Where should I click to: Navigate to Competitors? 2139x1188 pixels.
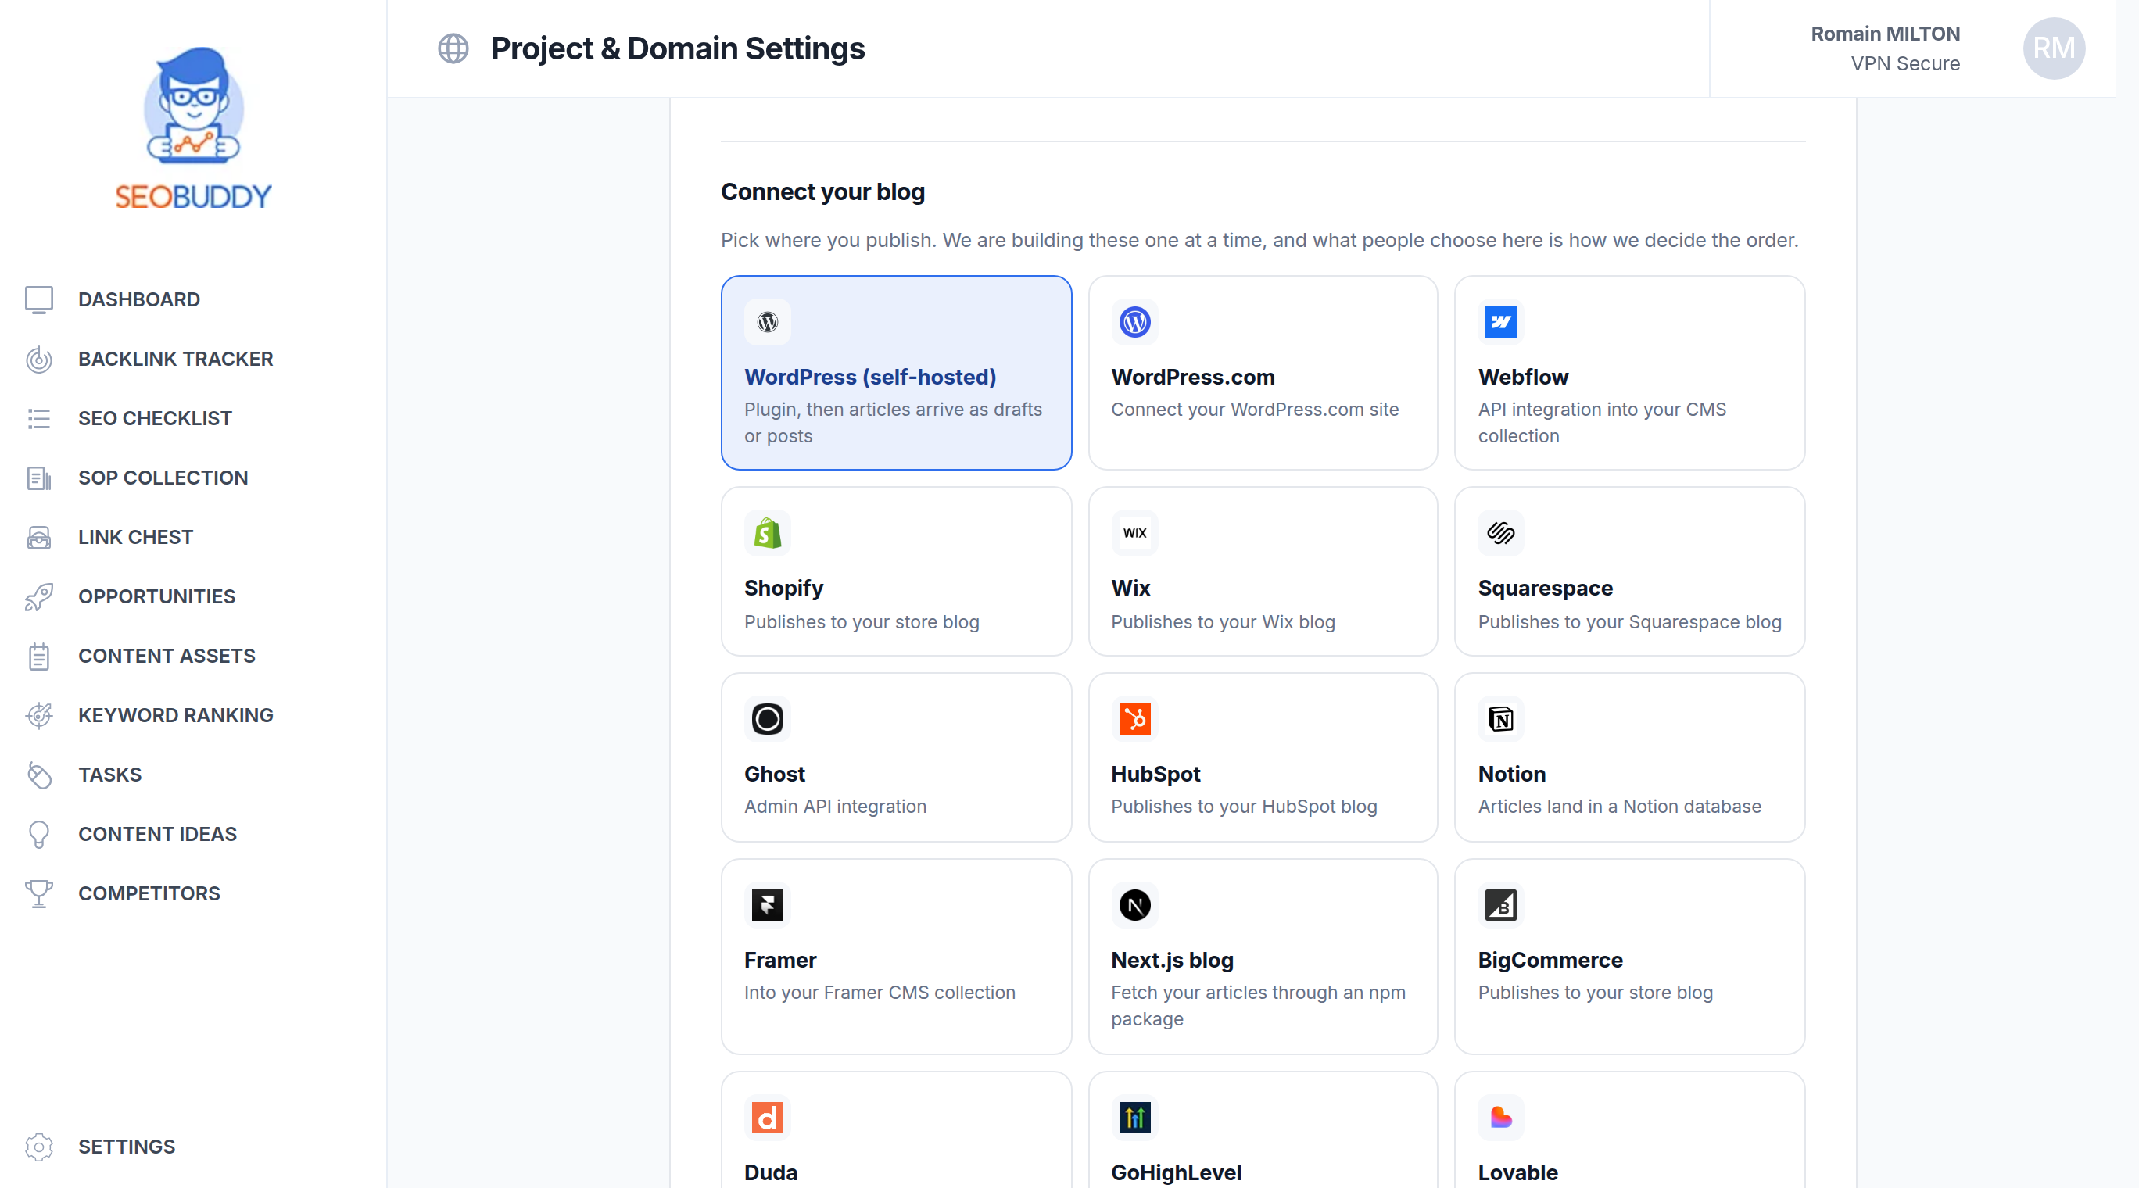[x=149, y=893]
